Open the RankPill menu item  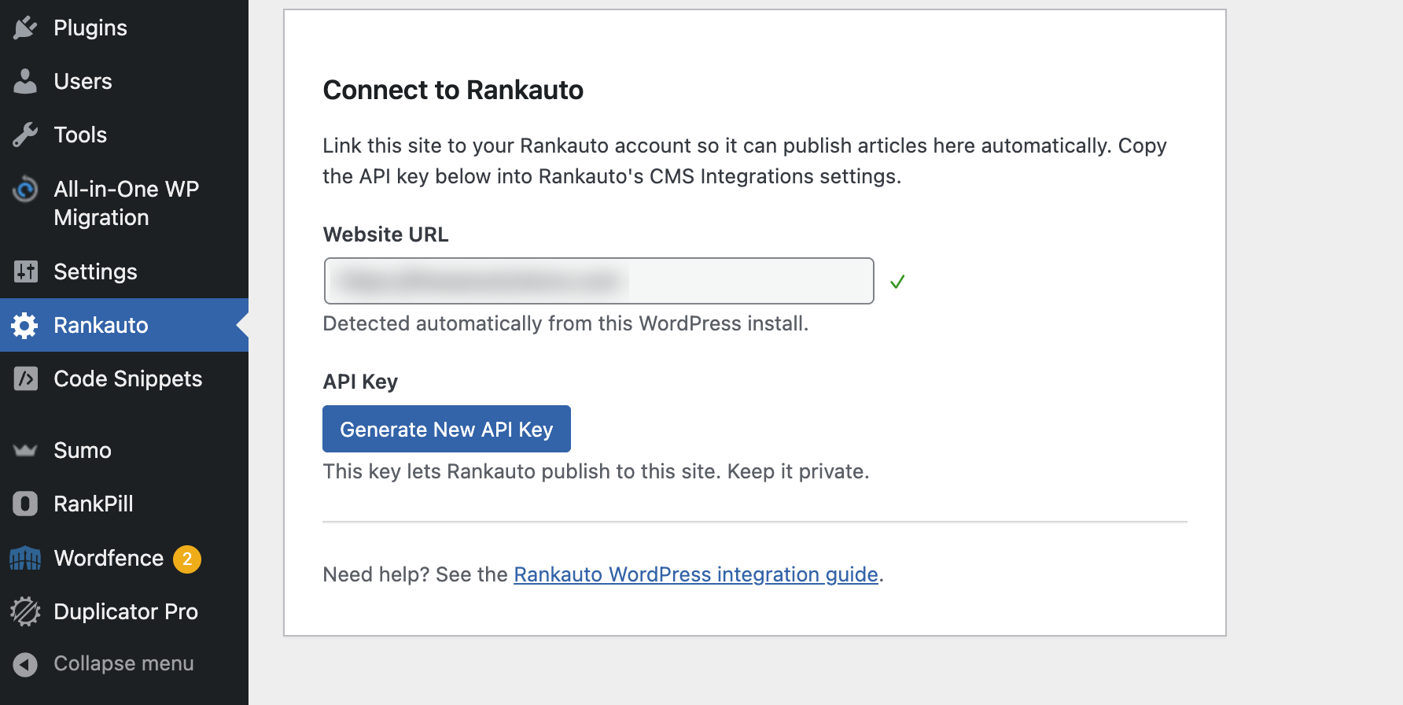[124, 504]
